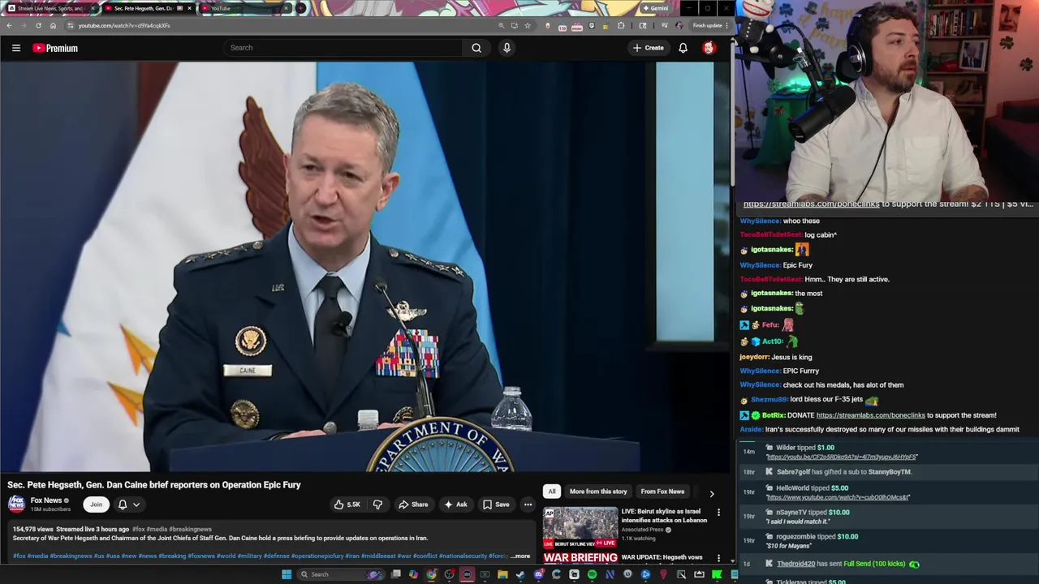Click Finish update in the browser
Screen dimensions: 1039x584
[707, 25]
